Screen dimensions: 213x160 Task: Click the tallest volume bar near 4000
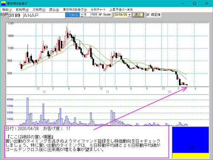28,111
